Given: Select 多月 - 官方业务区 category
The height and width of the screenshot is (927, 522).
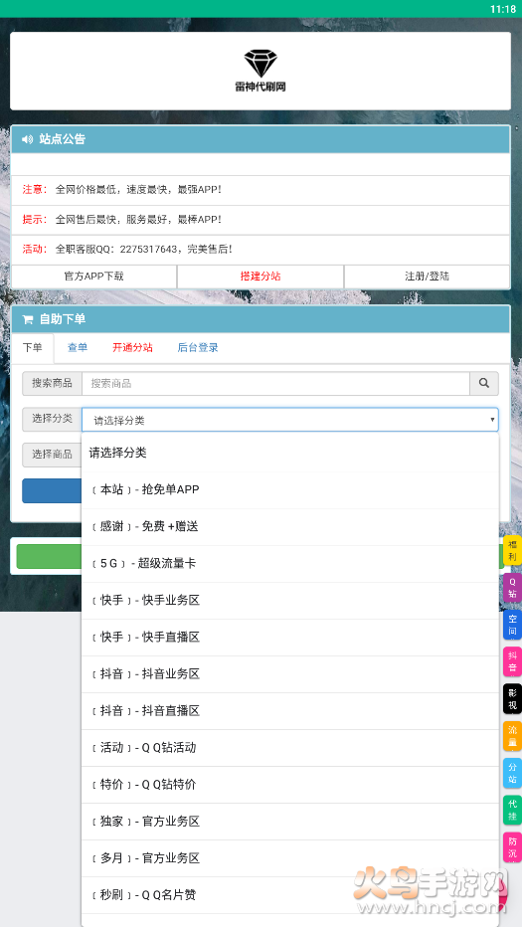Looking at the screenshot, I should tap(289, 857).
